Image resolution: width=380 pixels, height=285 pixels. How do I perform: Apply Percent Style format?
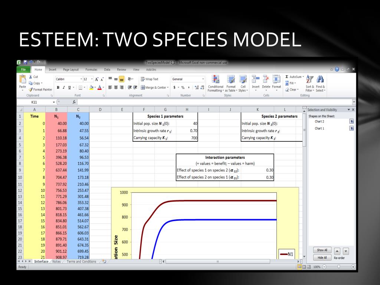click(x=183, y=88)
